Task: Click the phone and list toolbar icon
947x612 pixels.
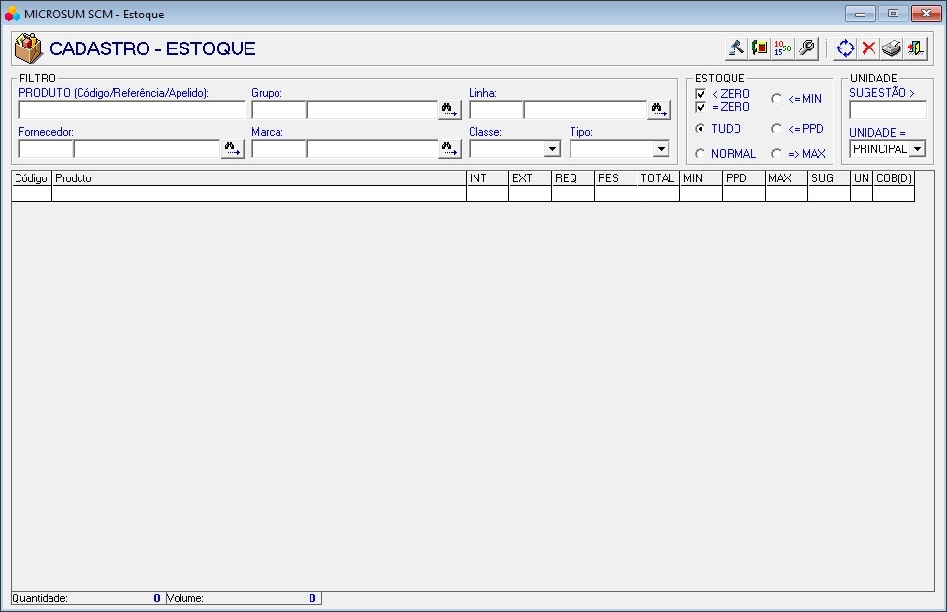Action: (x=760, y=48)
